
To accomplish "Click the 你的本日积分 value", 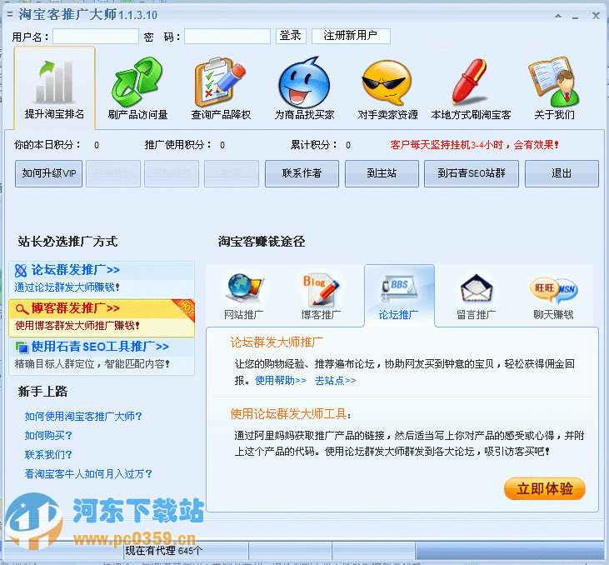I will [97, 145].
